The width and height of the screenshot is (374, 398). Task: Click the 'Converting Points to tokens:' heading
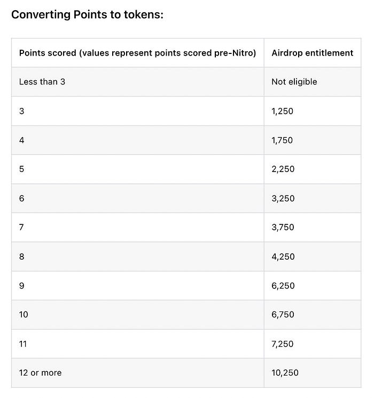coord(87,14)
